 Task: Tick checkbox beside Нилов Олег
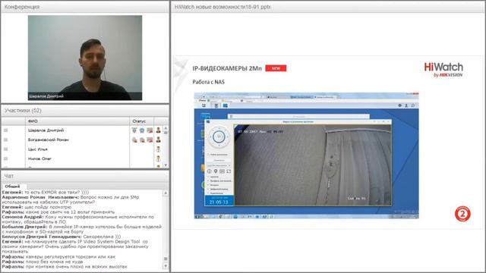coord(5,158)
